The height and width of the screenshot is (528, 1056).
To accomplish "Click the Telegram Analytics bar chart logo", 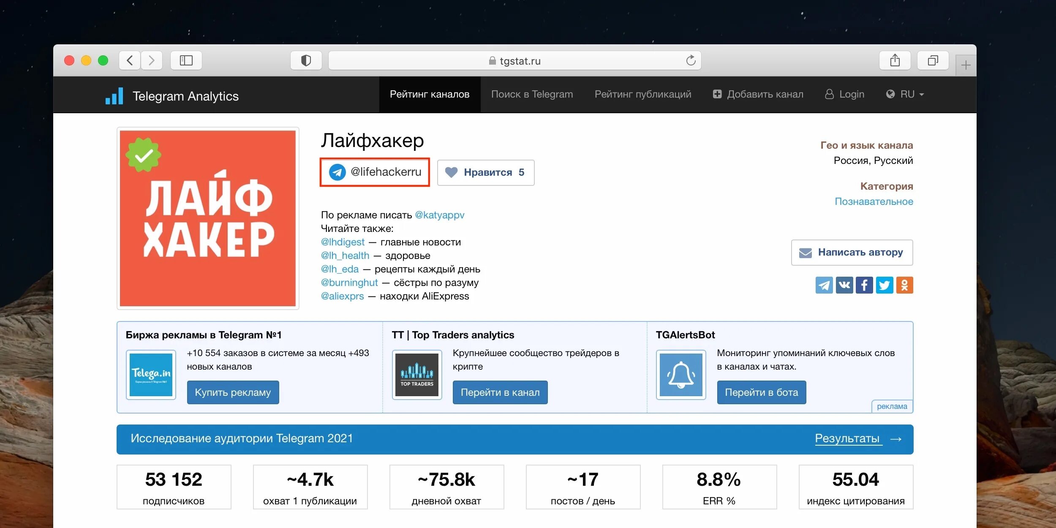I will pyautogui.click(x=114, y=96).
